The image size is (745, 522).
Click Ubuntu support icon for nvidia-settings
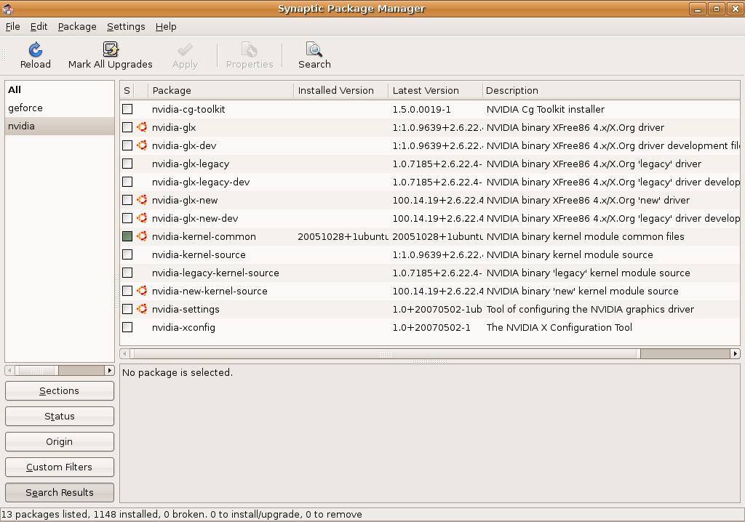tap(142, 309)
